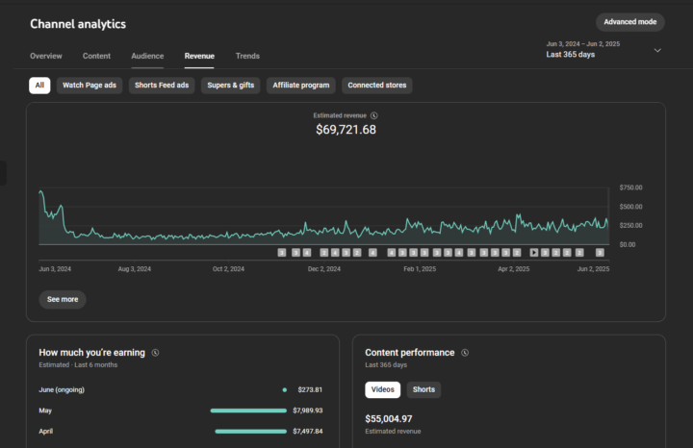
Task: Go to the Trends tab
Action: [x=247, y=57]
